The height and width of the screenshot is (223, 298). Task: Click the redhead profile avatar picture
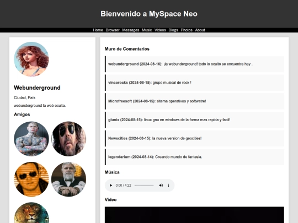tap(31, 59)
